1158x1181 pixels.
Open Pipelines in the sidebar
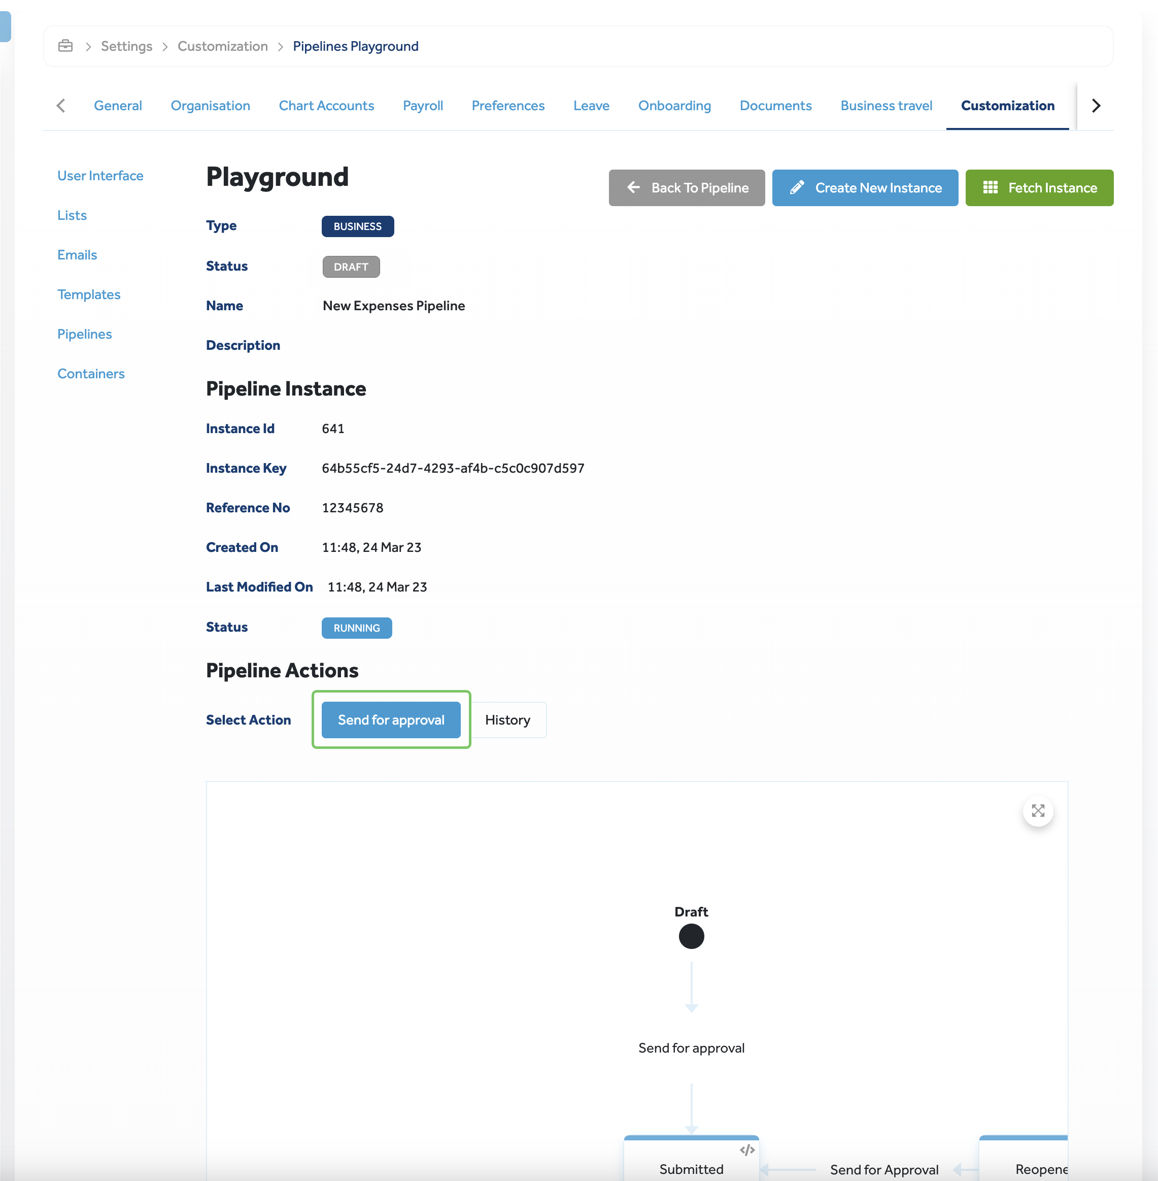(x=85, y=334)
